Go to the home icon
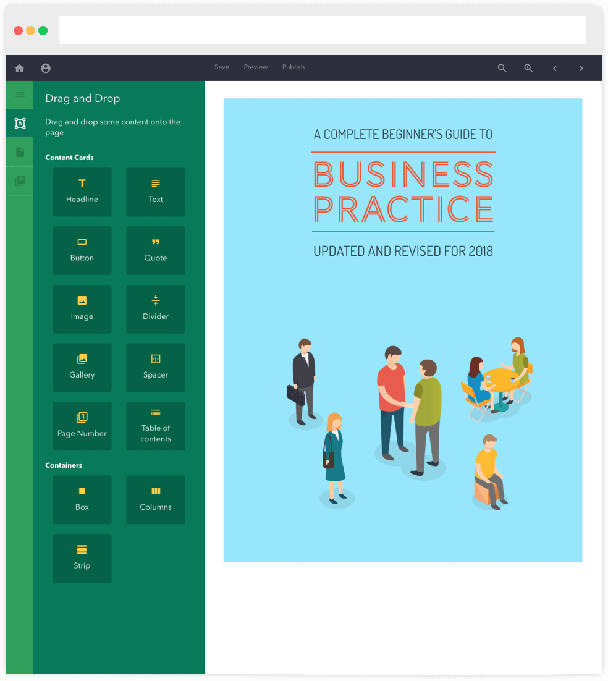Screen dimensions: 608x681 click(20, 68)
